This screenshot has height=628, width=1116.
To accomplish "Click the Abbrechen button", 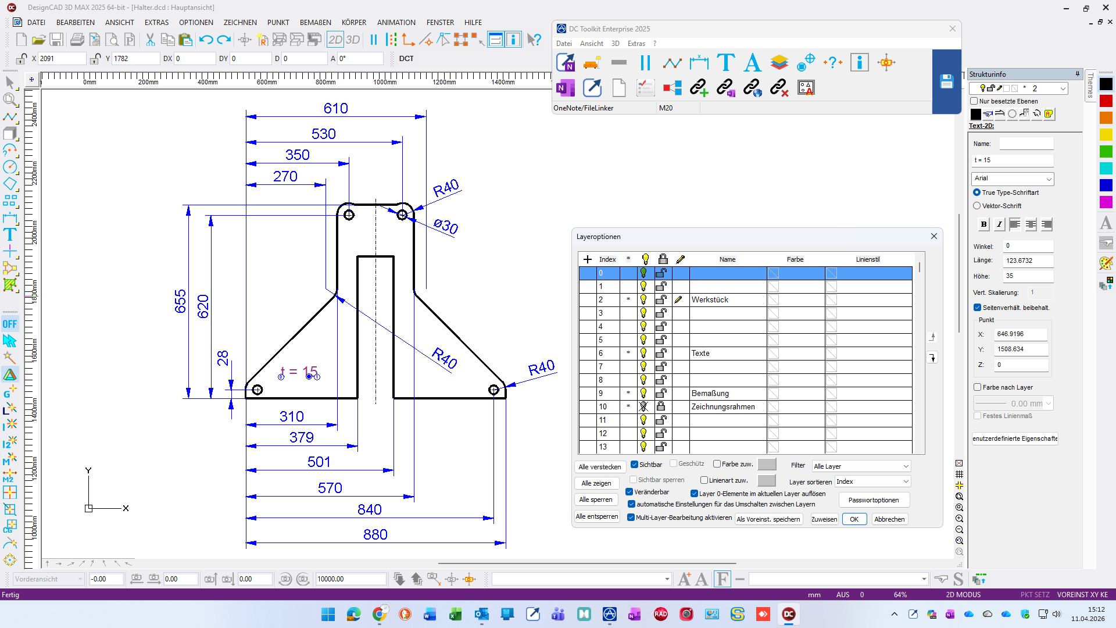I will coord(889,519).
